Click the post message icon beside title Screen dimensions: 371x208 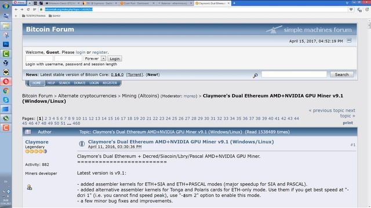pyautogui.click(x=82, y=143)
